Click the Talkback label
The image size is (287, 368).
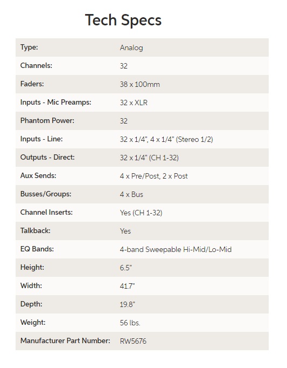pos(36,231)
